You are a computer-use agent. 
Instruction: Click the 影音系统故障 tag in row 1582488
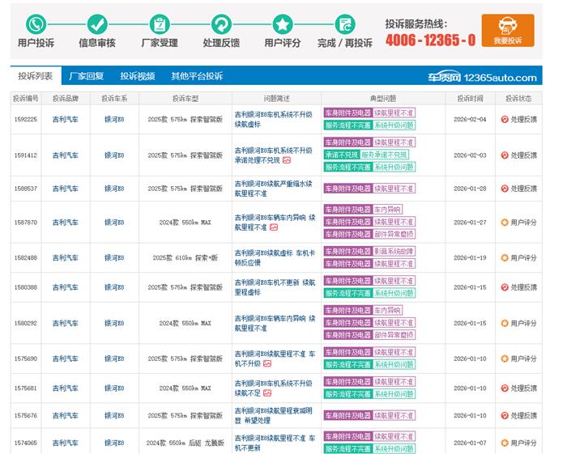[x=394, y=251]
